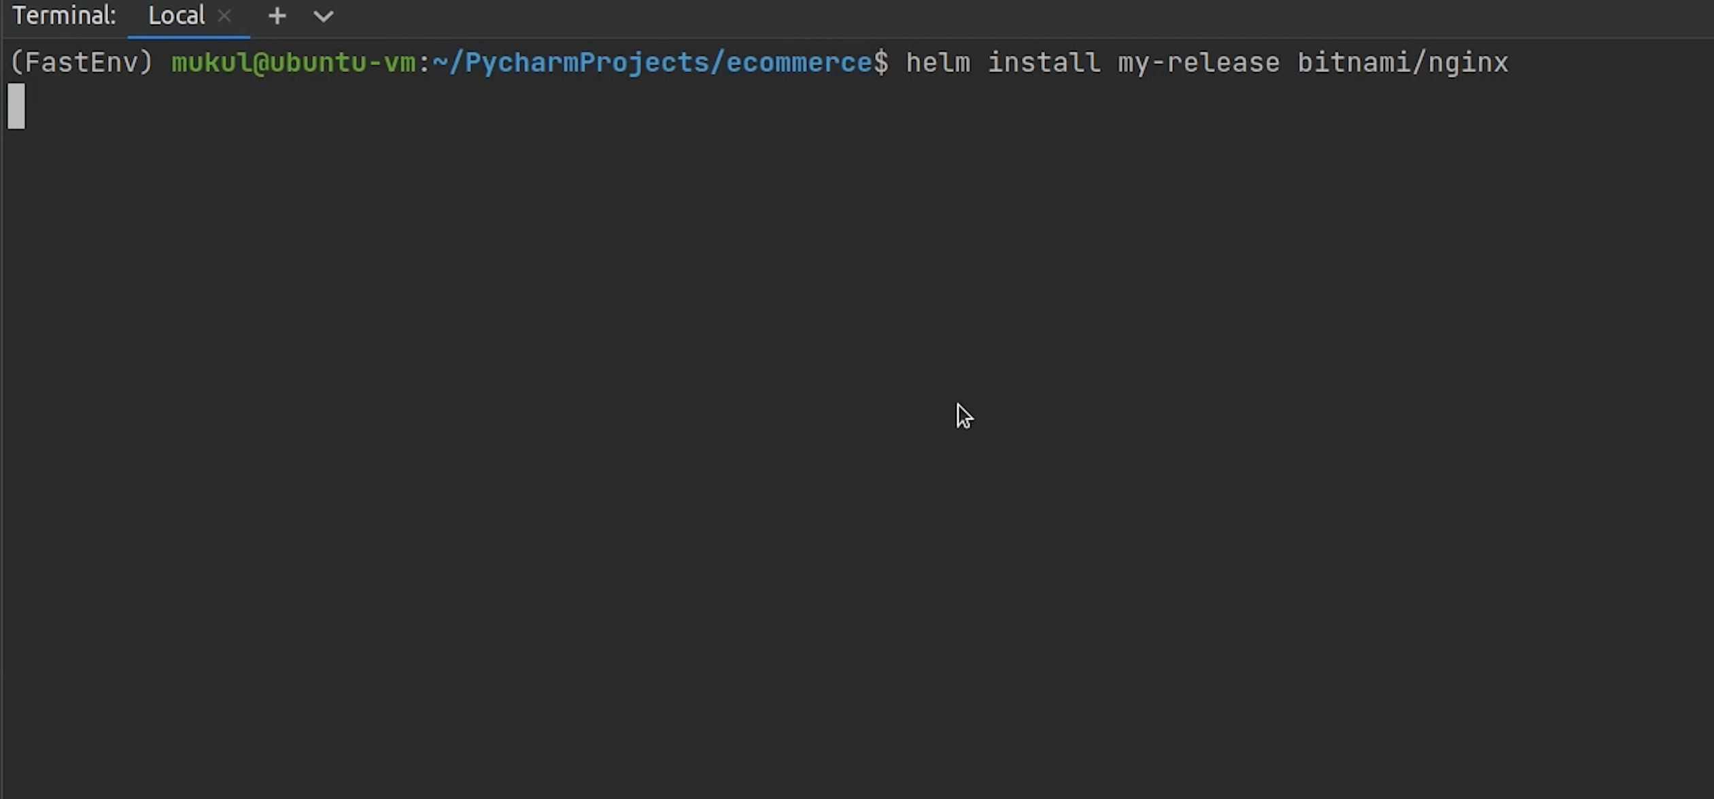Close the Local terminal tab
Screen dimensions: 1714x799
pos(224,16)
